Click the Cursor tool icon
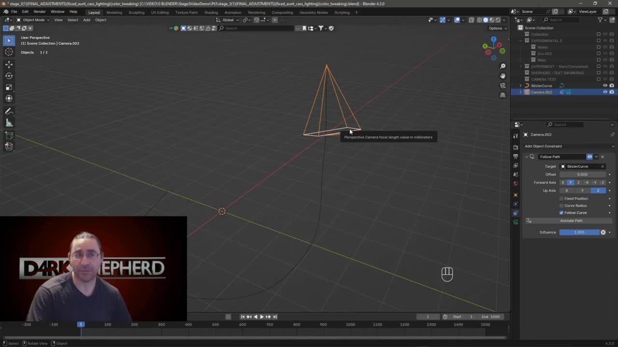Viewport: 618px width, 347px height. click(x=9, y=52)
